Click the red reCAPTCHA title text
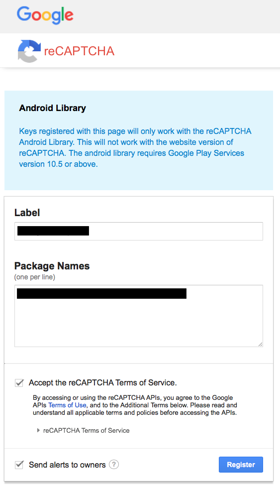 point(79,51)
